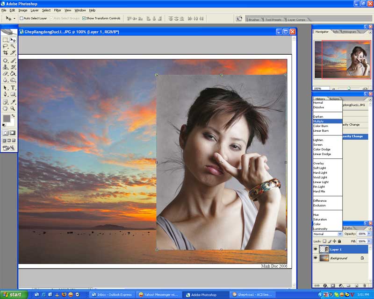Select the Slice tool
Viewport: 374px width, 299px height.
tap(13, 53)
